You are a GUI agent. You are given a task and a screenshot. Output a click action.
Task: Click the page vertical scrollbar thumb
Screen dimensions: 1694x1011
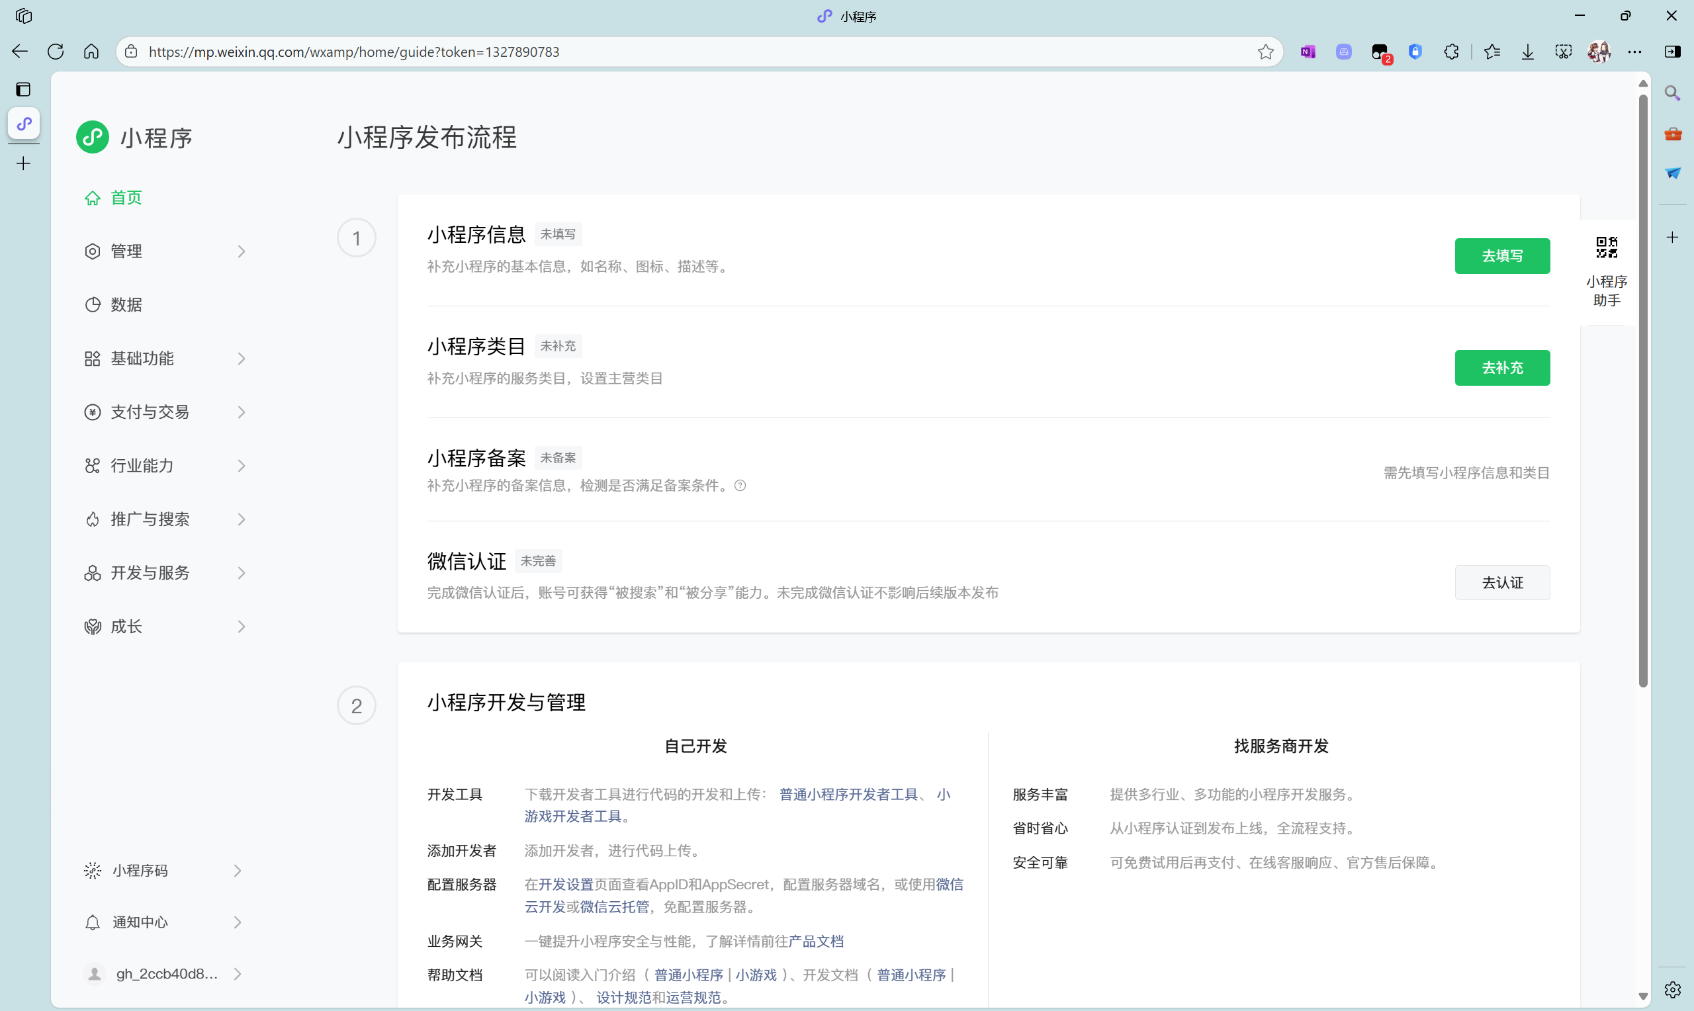click(1643, 391)
